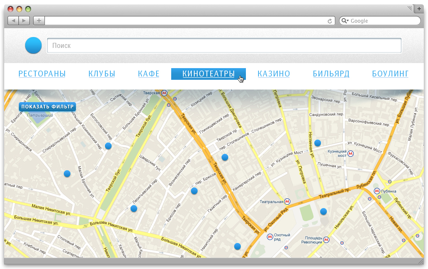Click the add bookmark plus button

[39, 21]
